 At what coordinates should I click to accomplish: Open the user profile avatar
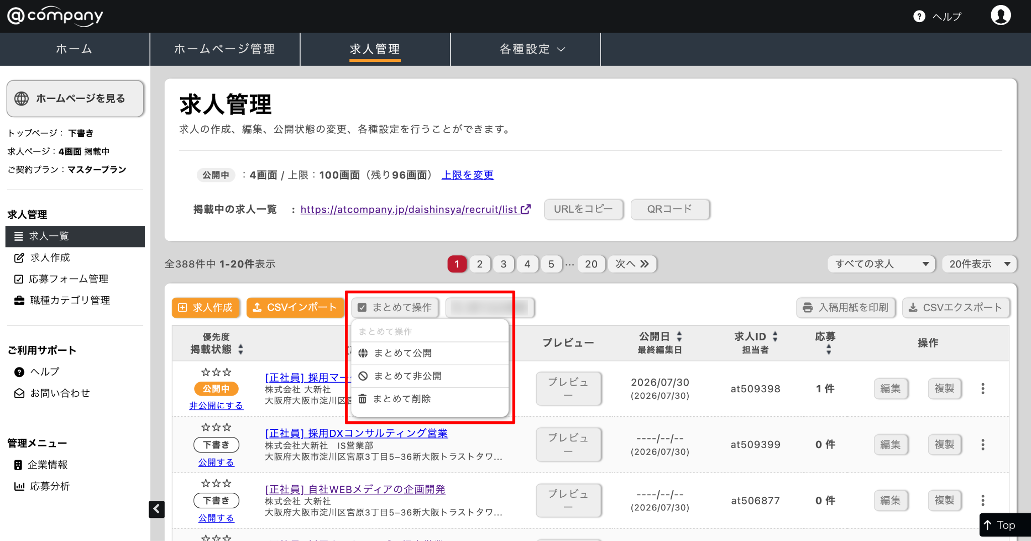click(1001, 16)
